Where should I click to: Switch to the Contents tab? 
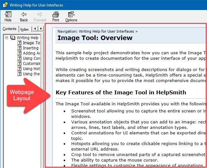(9, 29)
